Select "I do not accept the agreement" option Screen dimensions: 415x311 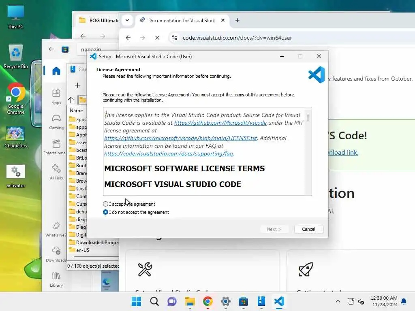(105, 212)
